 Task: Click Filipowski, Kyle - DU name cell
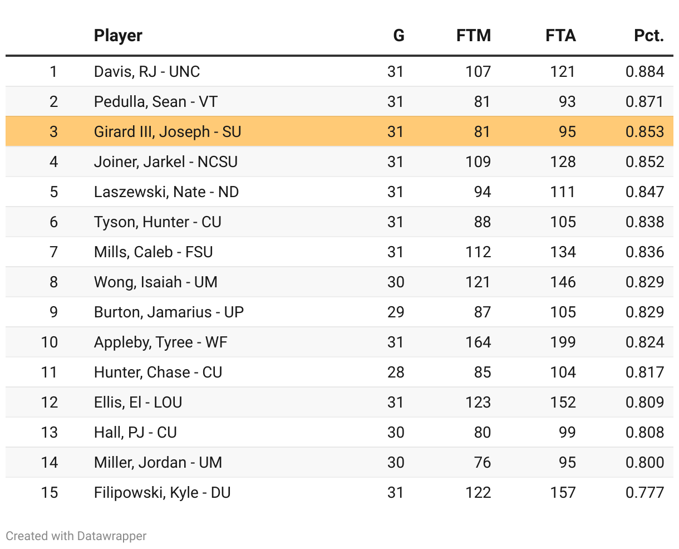click(x=163, y=493)
